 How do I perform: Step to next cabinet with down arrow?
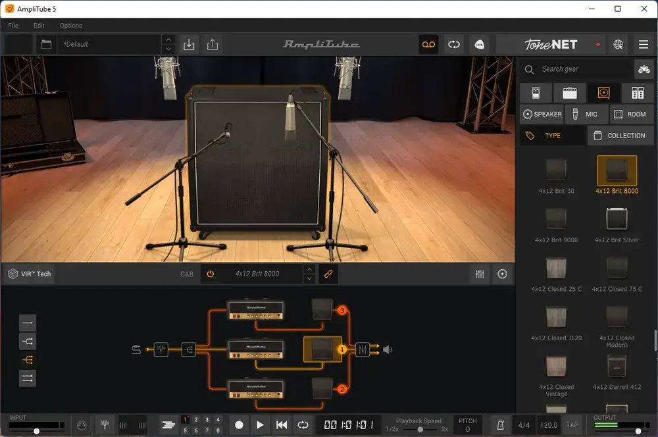pyautogui.click(x=309, y=279)
